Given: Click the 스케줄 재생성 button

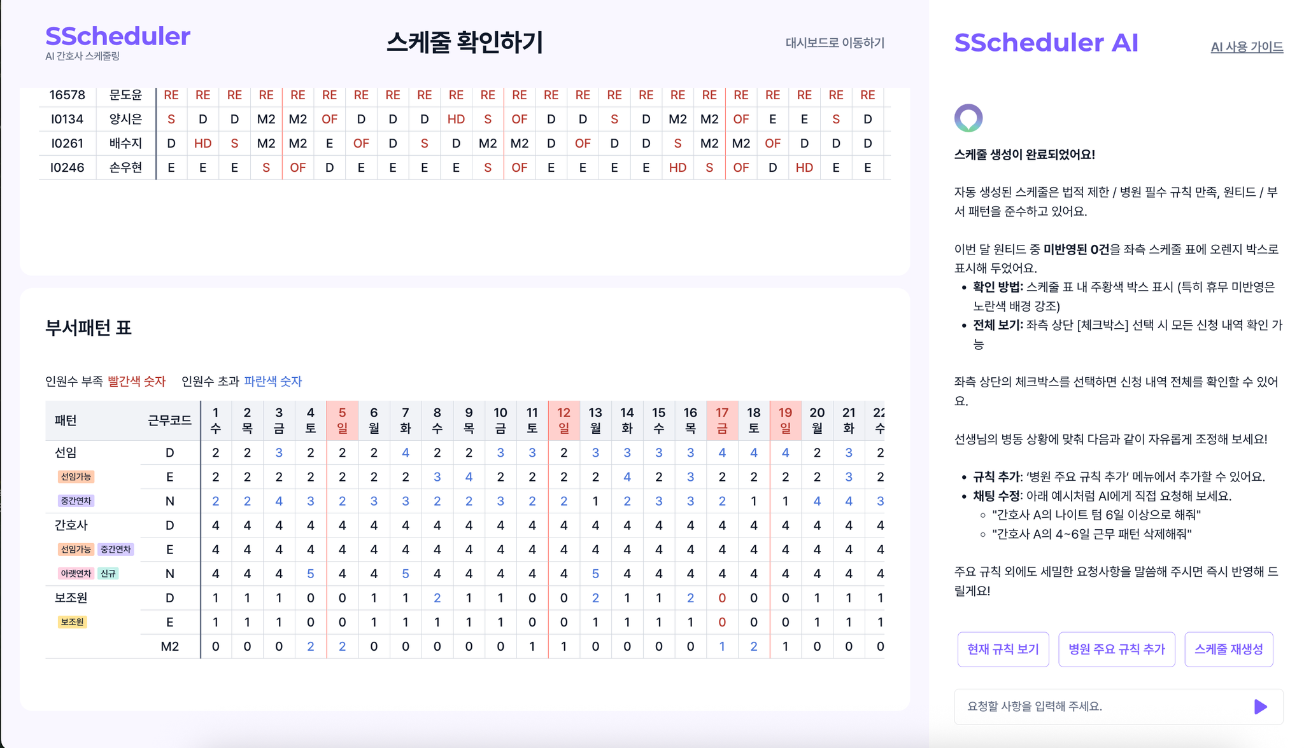Looking at the screenshot, I should [1229, 649].
